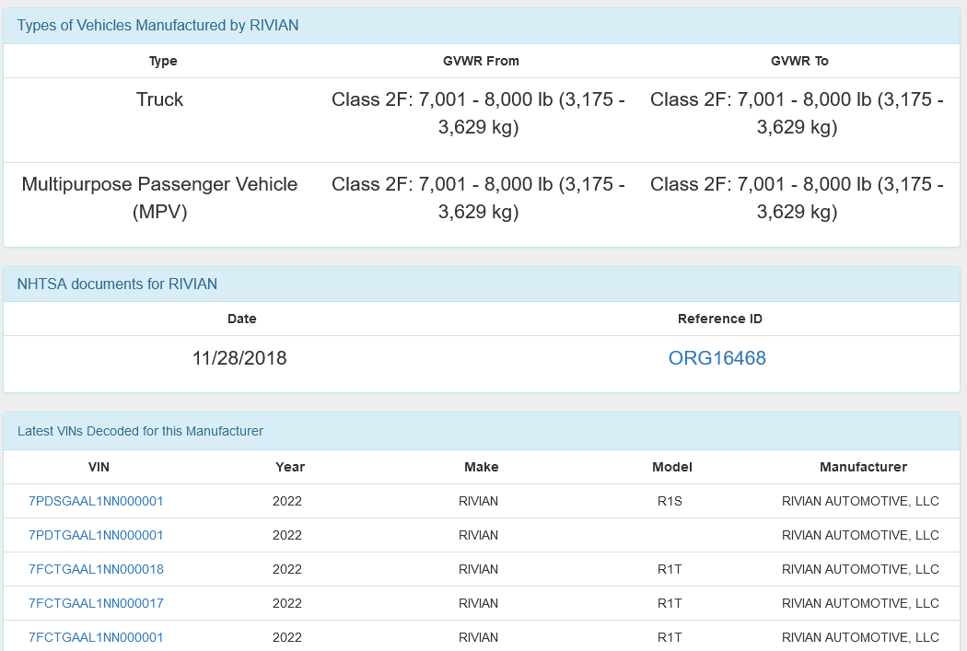Select 'Multipurpose Passenger Vehicle (MPV)' cell
This screenshot has width=967, height=651.
[x=159, y=197]
